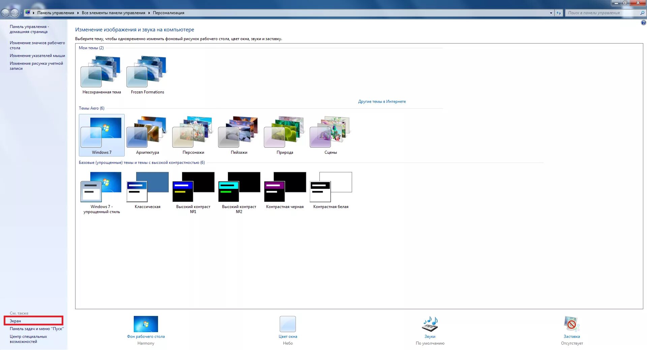Image resolution: width=647 pixels, height=350 pixels.
Task: Select the Windows 7 Aero theme
Action: pyautogui.click(x=101, y=135)
